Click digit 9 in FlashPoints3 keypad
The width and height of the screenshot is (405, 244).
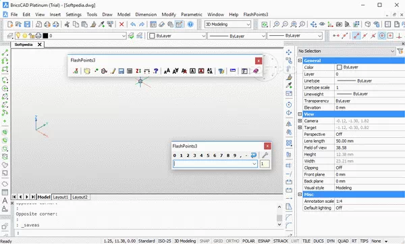235,155
